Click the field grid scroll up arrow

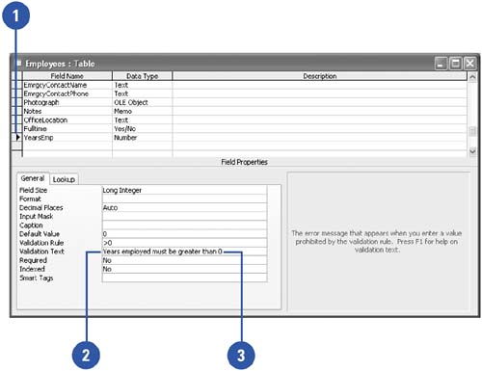[x=472, y=77]
